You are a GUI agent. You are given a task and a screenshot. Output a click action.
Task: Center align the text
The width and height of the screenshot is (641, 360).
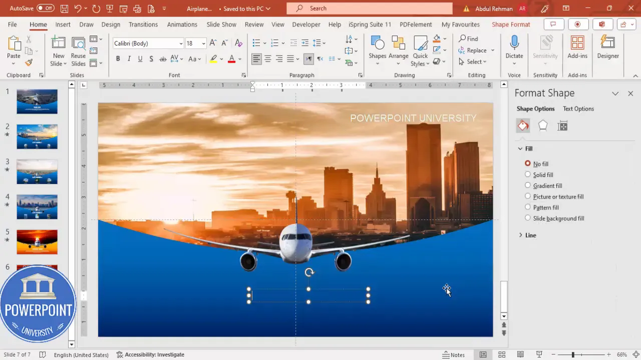coord(268,59)
